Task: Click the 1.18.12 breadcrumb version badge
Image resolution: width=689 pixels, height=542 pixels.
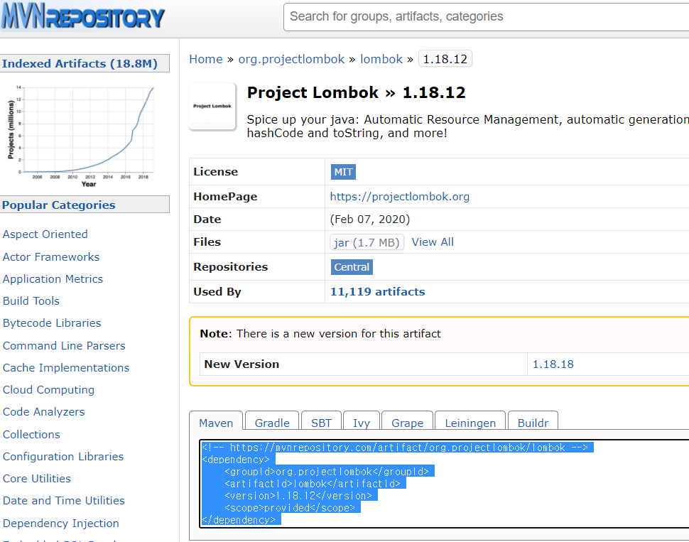Action: [x=445, y=59]
